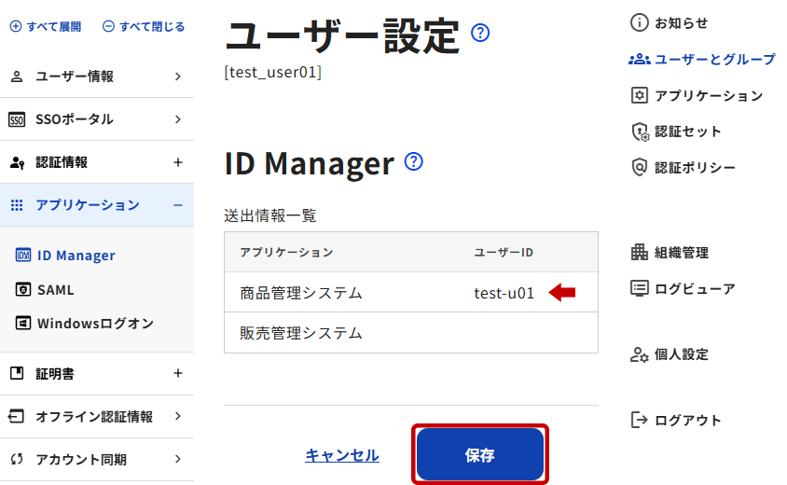The width and height of the screenshot is (787, 485).
Task: Collapse the アプリケーション section minus sign
Action: coord(178,205)
